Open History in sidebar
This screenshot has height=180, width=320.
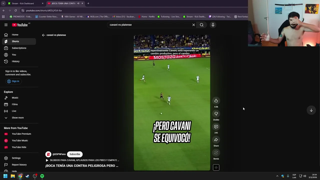click(19, 61)
